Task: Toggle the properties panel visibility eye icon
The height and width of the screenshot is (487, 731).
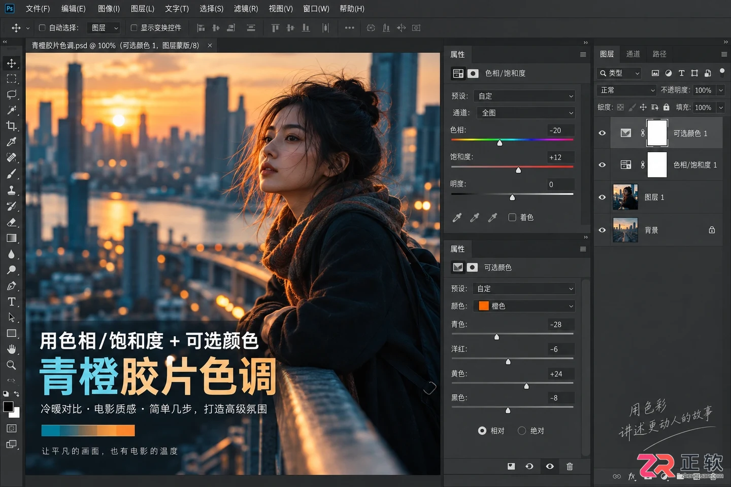Action: click(550, 466)
